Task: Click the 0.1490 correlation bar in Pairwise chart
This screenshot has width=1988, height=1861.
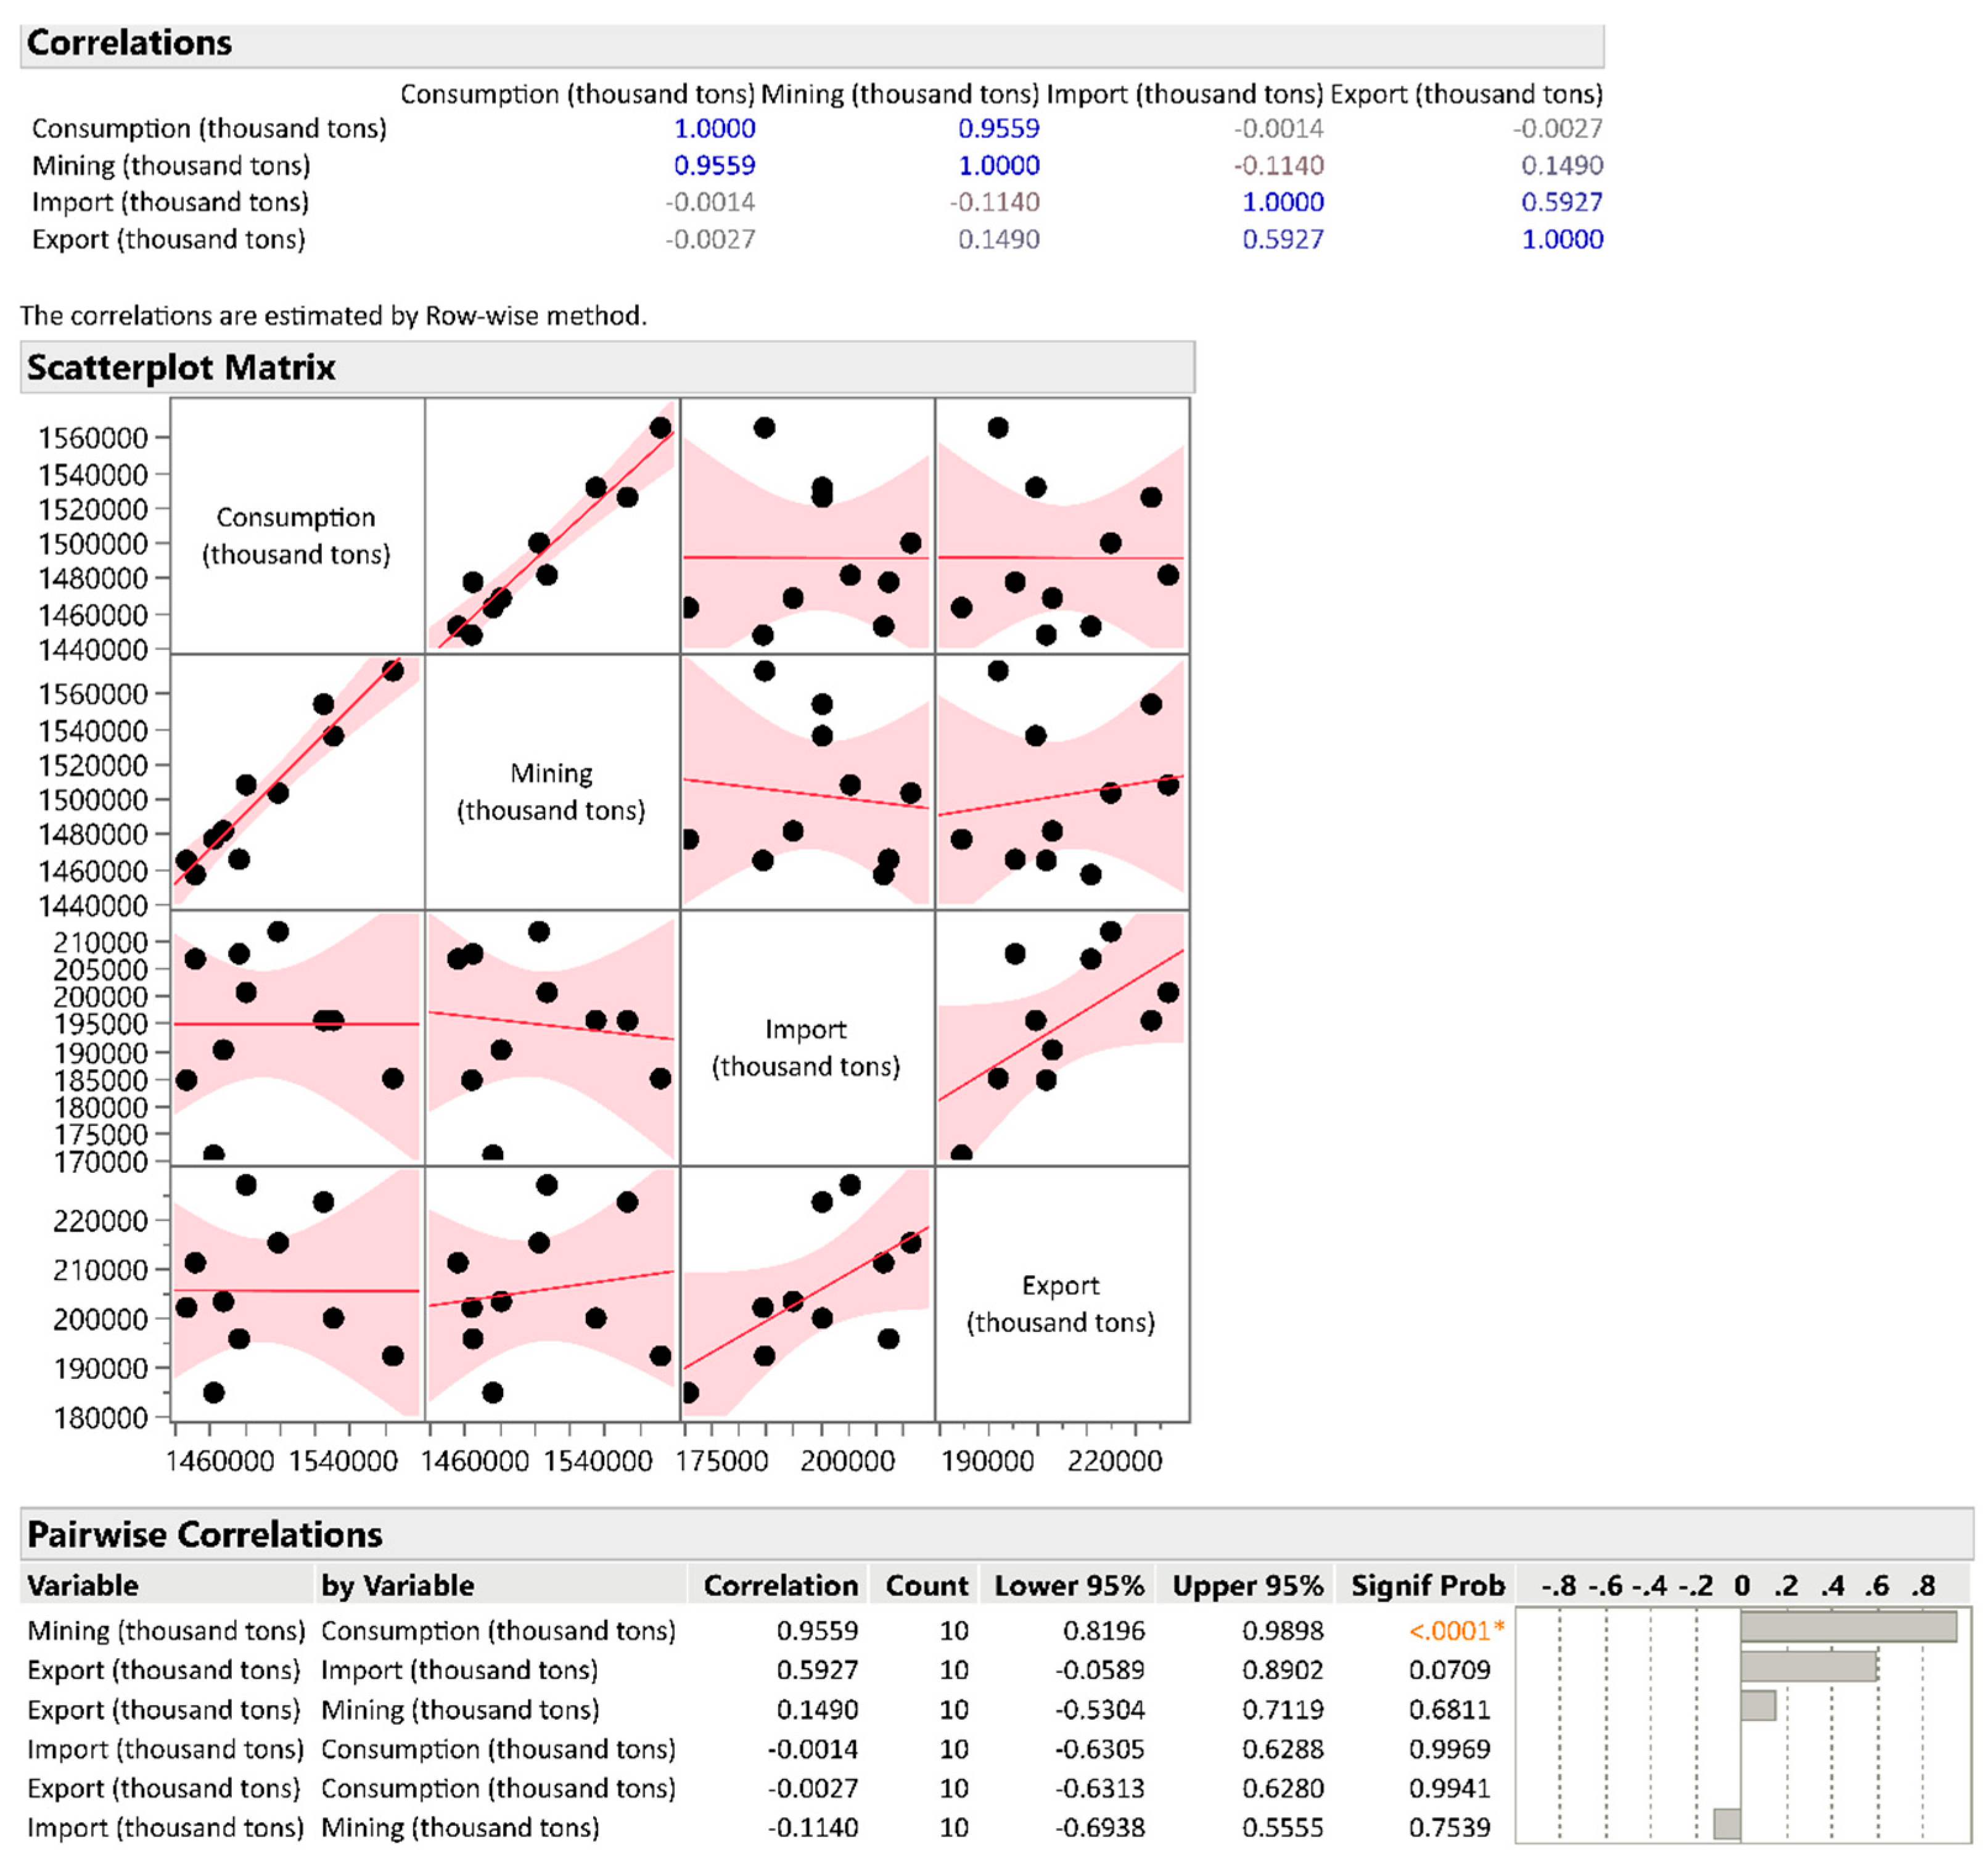Action: tap(1758, 1706)
